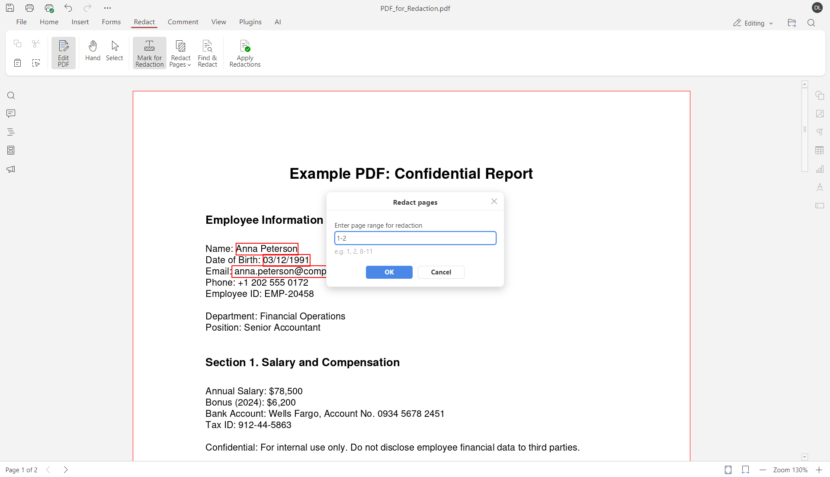Screen dimensions: 830x477
Task: Click the zoom out minus control
Action: click(x=763, y=470)
